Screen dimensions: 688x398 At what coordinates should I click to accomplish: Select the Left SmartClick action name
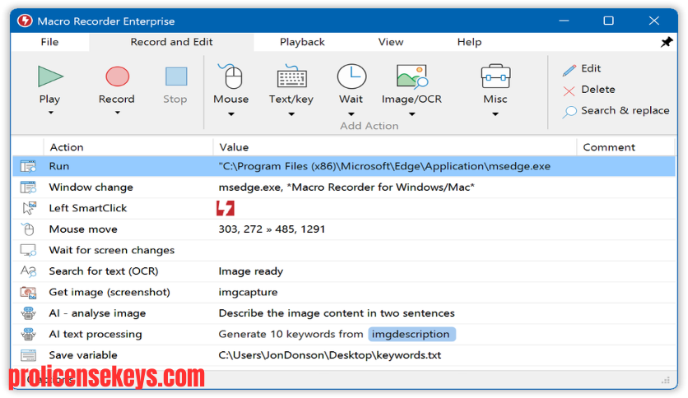(88, 208)
